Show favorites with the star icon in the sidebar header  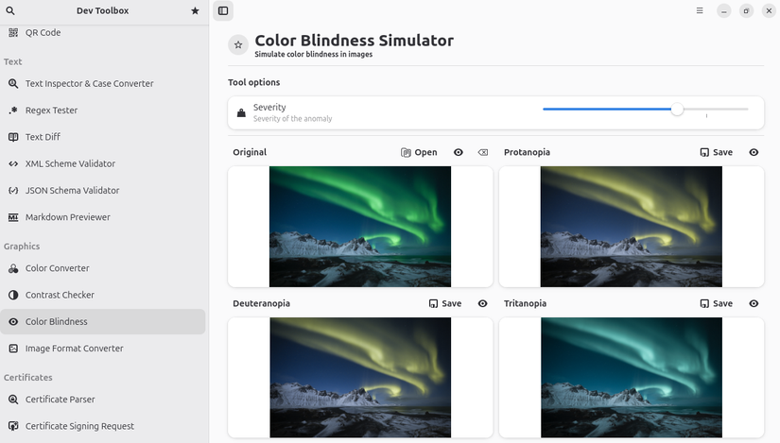(195, 10)
